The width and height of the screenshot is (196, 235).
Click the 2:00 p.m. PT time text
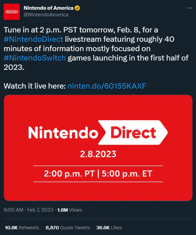[69, 174]
